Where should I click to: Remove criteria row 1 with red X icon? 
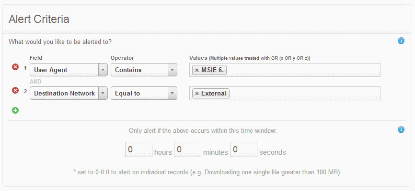pyautogui.click(x=15, y=67)
